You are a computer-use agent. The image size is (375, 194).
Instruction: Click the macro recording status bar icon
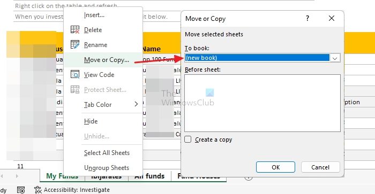pos(21,190)
